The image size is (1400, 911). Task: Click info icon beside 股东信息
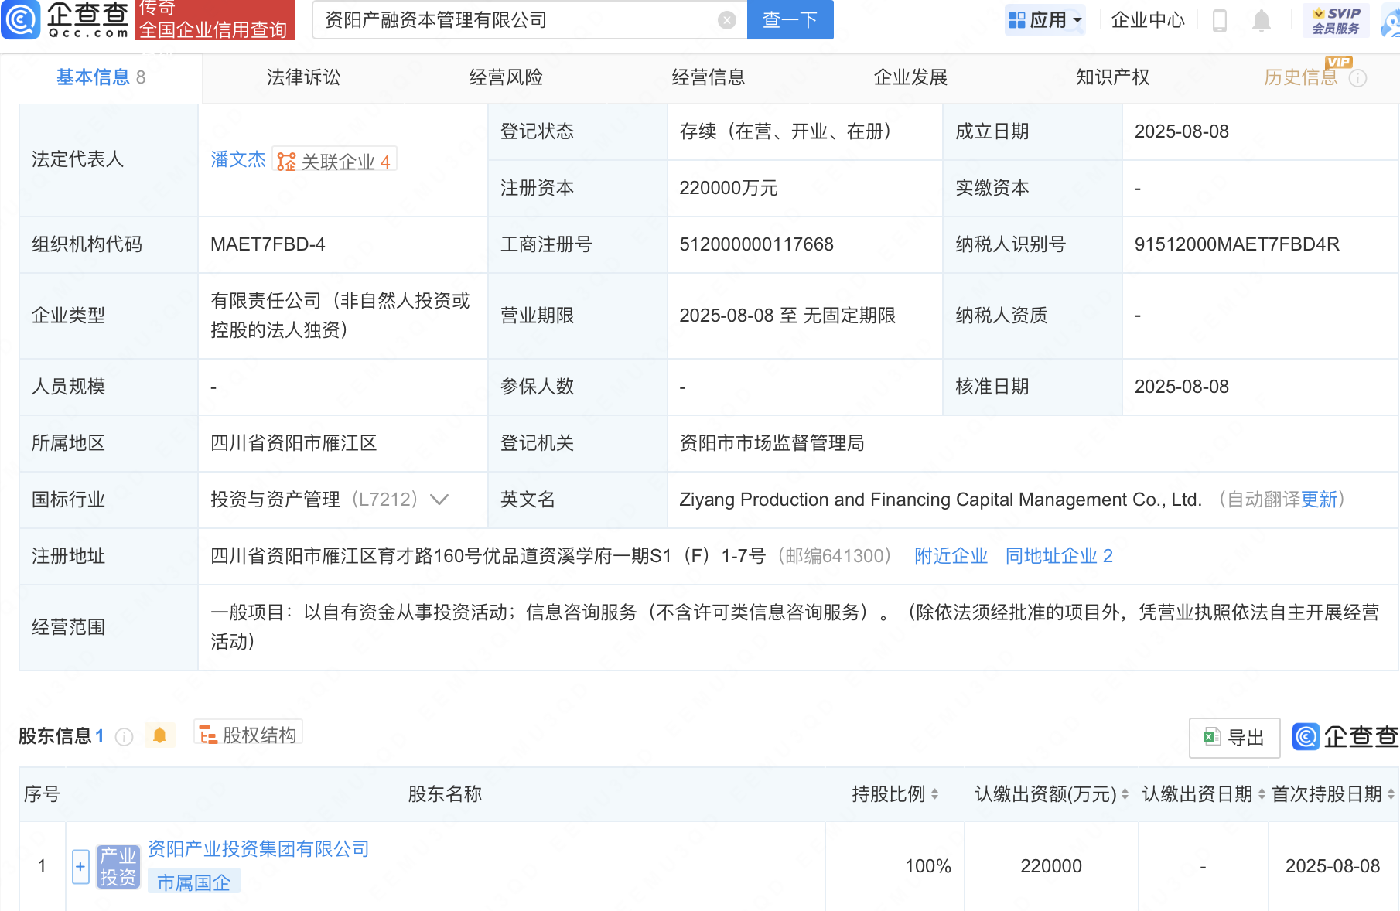tap(124, 737)
